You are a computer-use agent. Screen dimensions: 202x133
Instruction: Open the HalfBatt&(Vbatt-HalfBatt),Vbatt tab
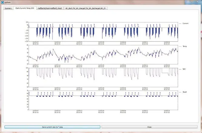point(50,8)
